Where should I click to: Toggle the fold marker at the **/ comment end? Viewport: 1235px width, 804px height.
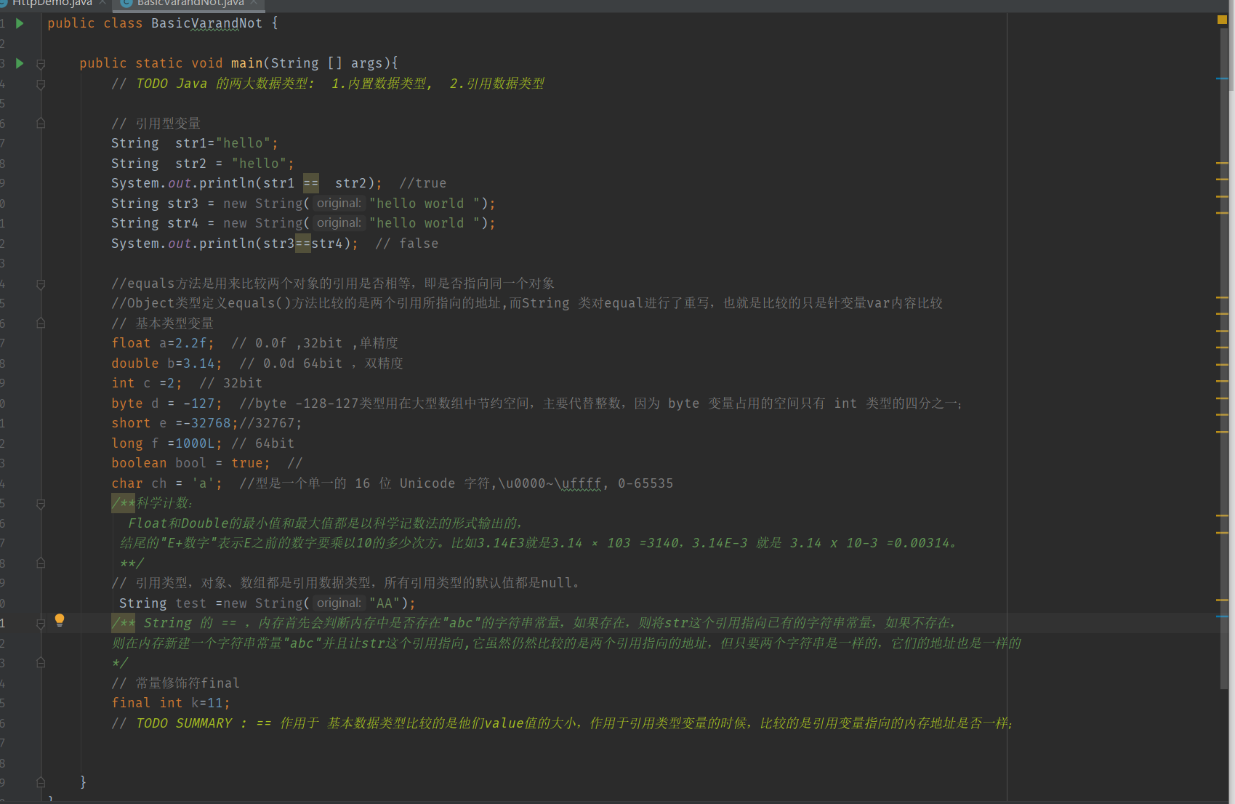(x=41, y=563)
